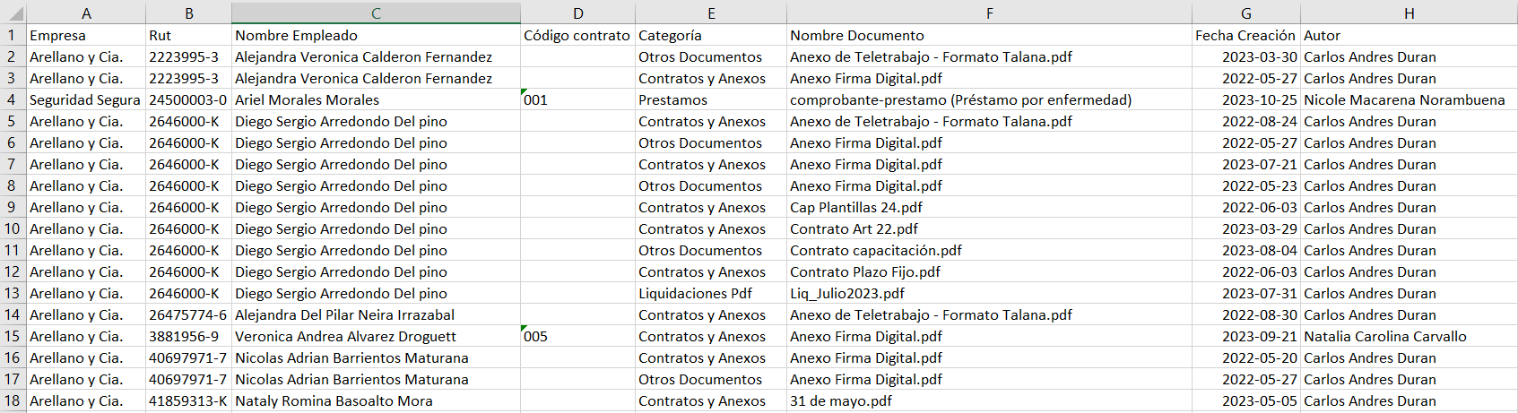Select the Cap Plantillas 24.pdf cell
Image resolution: width=1518 pixels, height=413 pixels.
coord(989,207)
